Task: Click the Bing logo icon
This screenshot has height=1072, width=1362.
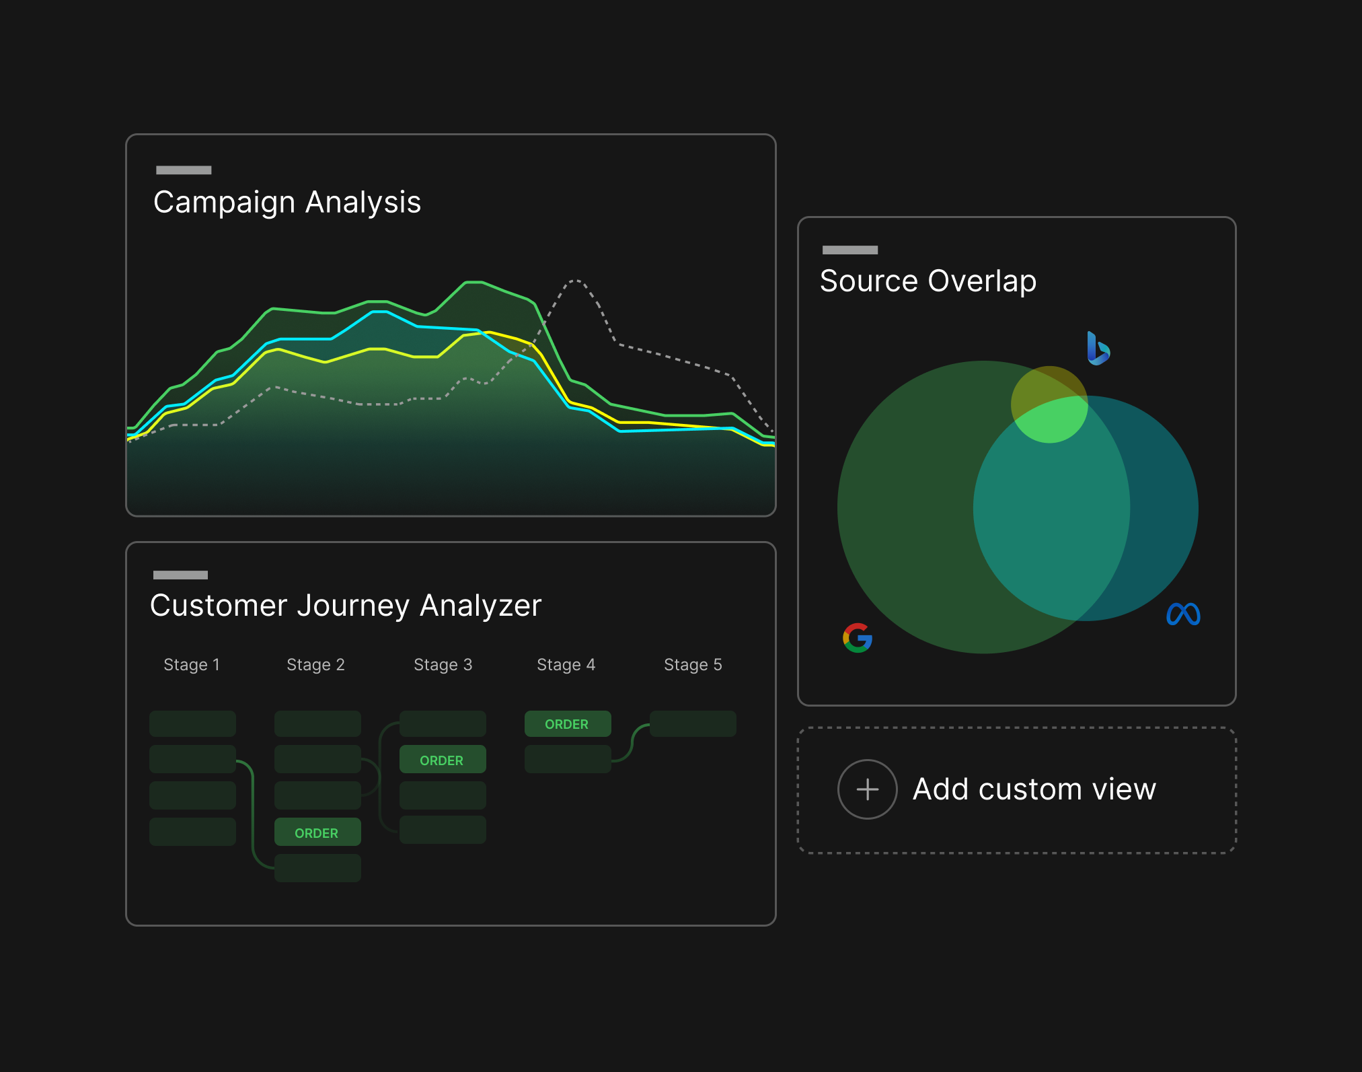Action: click(x=1098, y=348)
